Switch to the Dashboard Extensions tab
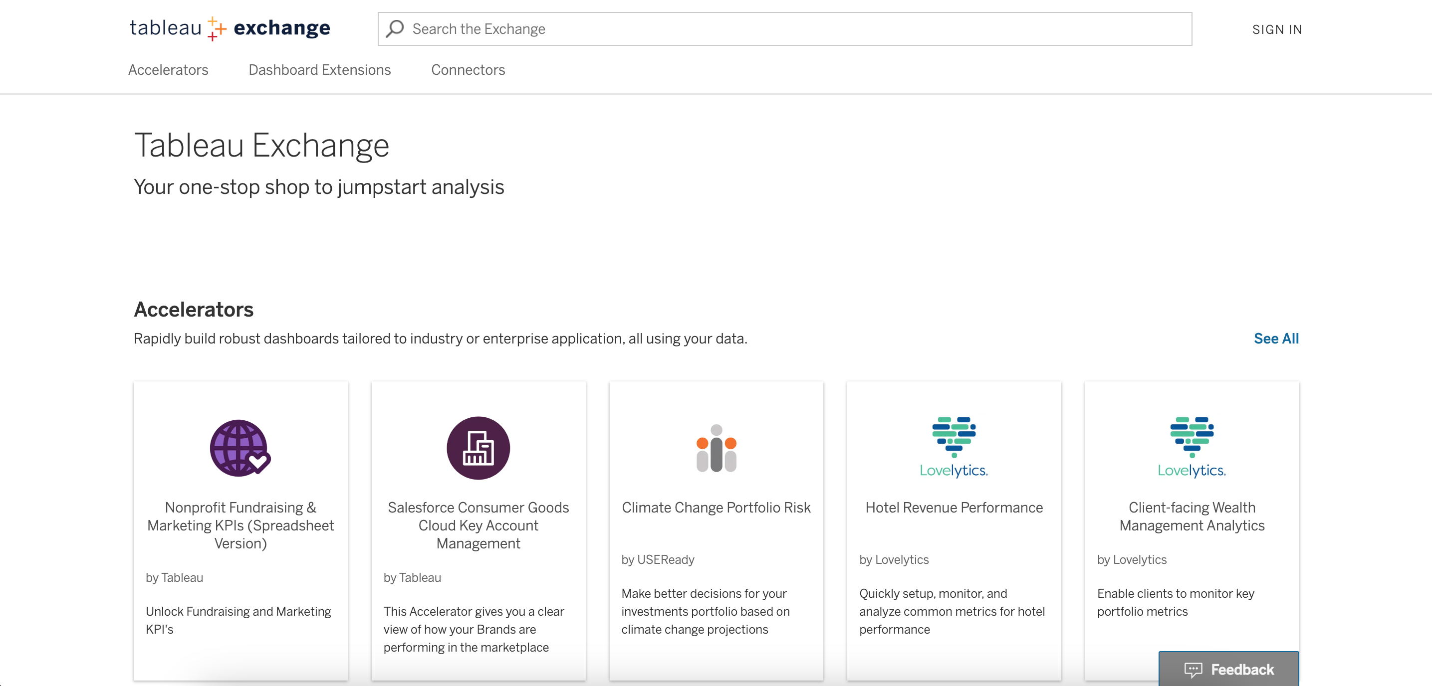Screen dimensions: 1432x686 [320, 70]
